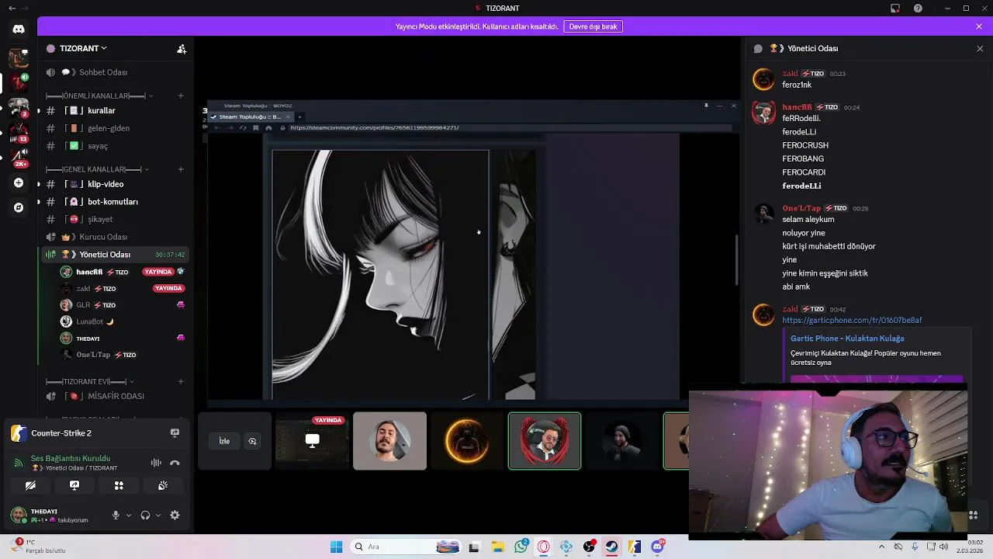Image resolution: width=993 pixels, height=559 pixels.
Task: Open Discord direct messages home icon
Action: [19, 29]
